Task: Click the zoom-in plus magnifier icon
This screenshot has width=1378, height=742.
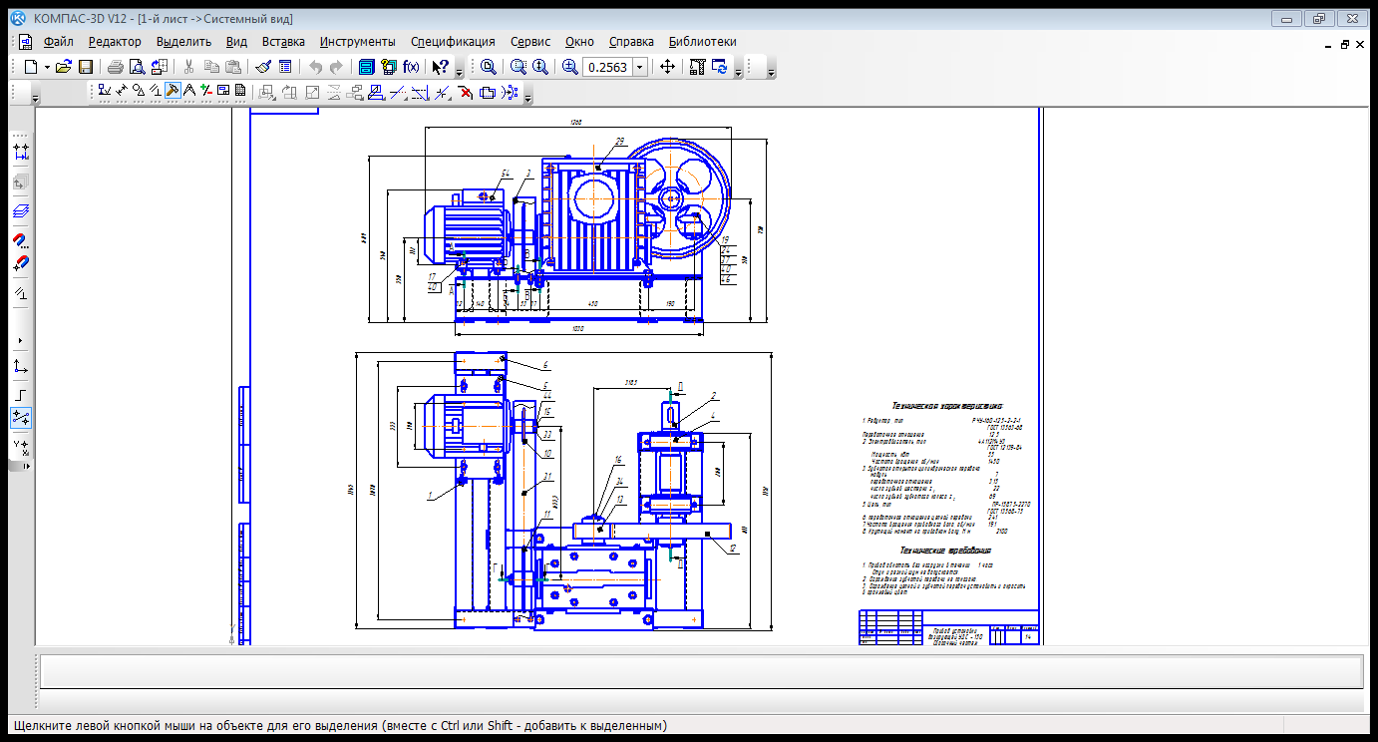Action: tap(570, 67)
